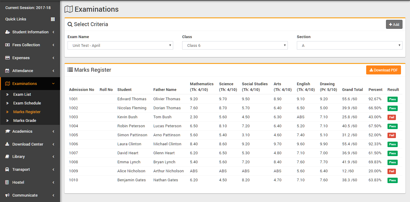The width and height of the screenshot is (410, 202).
Task: Click the Expenses credit card icon
Action: (8, 58)
